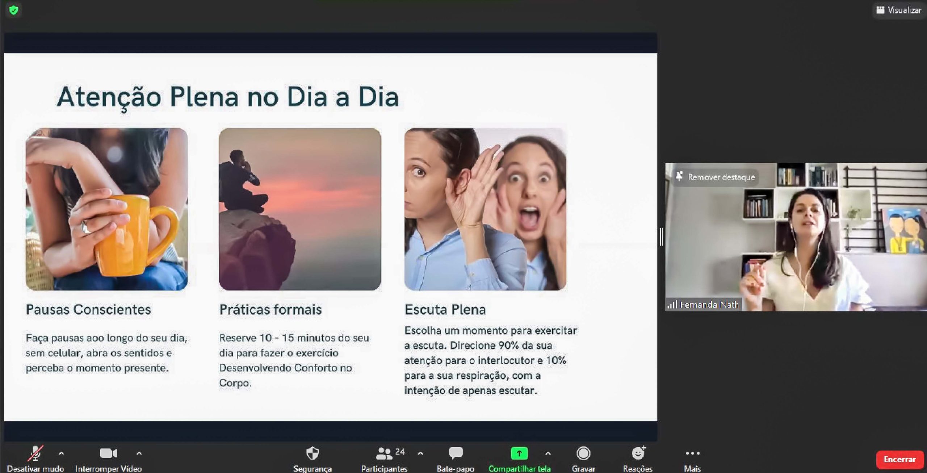Open the Visualizar view menu
Screen dimensions: 927x473
pos(899,10)
